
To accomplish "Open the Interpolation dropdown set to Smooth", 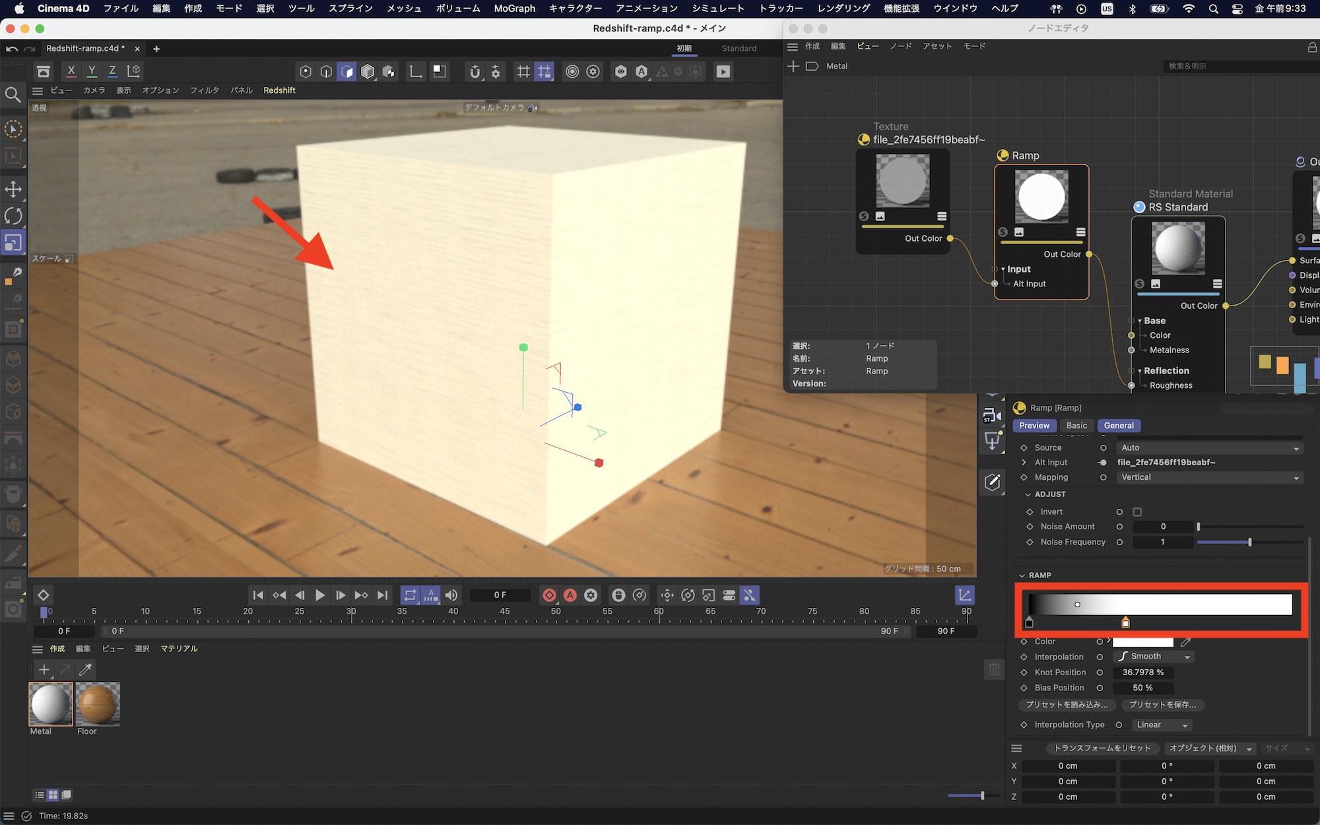I will [x=1154, y=657].
